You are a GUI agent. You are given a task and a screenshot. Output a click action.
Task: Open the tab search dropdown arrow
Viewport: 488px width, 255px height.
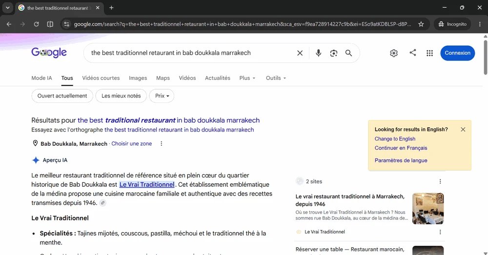8,8
